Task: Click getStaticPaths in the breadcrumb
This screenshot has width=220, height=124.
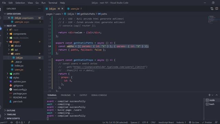Action: click(88, 14)
